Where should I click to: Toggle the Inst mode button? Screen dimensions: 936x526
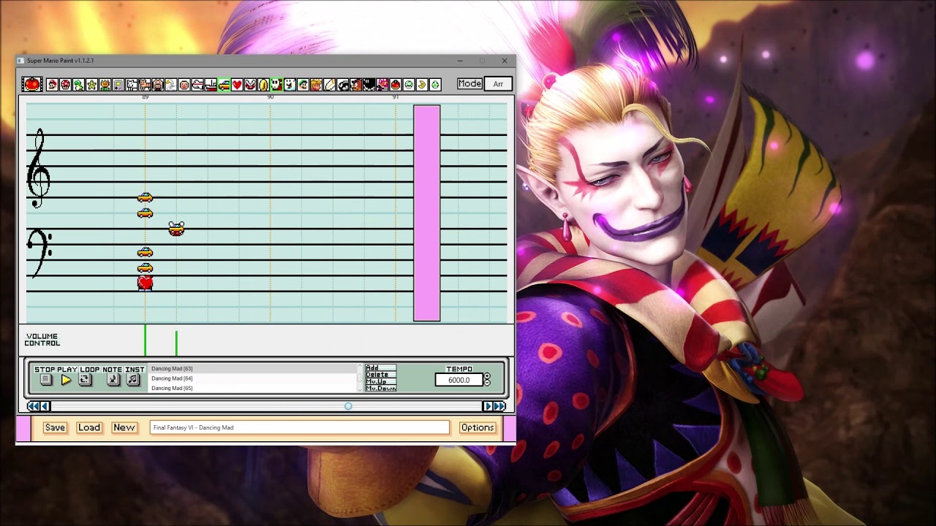133,379
